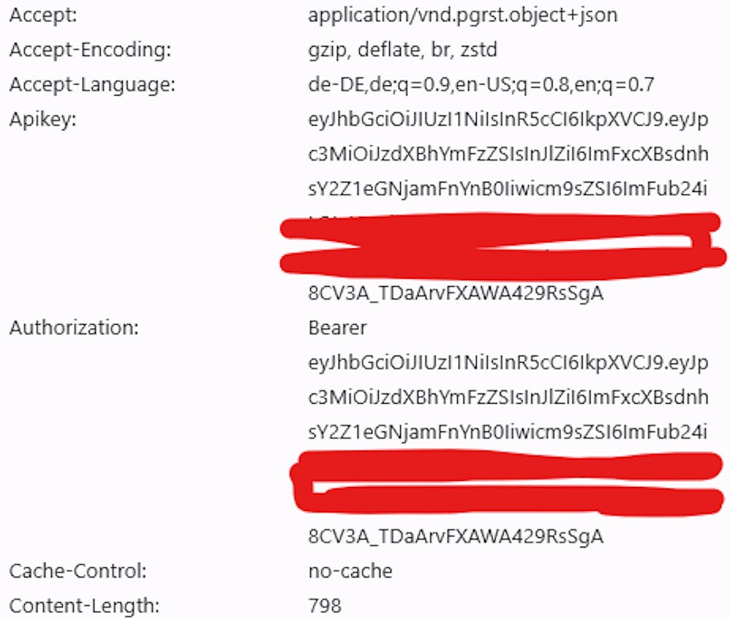Screen dimensions: 730x619
Task: Click first line of the Apikey token
Action: [x=508, y=120]
